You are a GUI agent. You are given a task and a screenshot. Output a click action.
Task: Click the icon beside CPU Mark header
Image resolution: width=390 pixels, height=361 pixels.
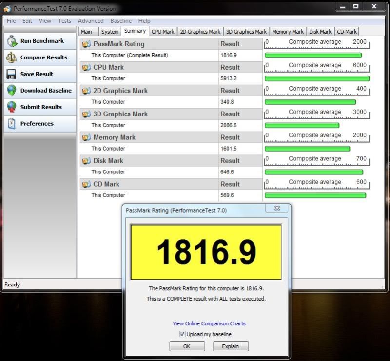[x=87, y=68]
